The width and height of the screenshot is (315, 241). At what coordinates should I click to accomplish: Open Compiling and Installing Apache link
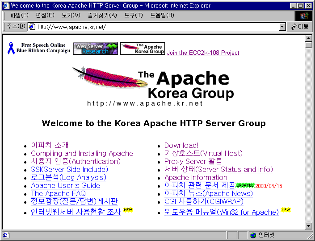[82, 153]
